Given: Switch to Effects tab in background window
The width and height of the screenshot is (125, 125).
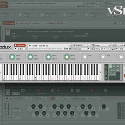Looking at the screenshot, I should point(61,23).
